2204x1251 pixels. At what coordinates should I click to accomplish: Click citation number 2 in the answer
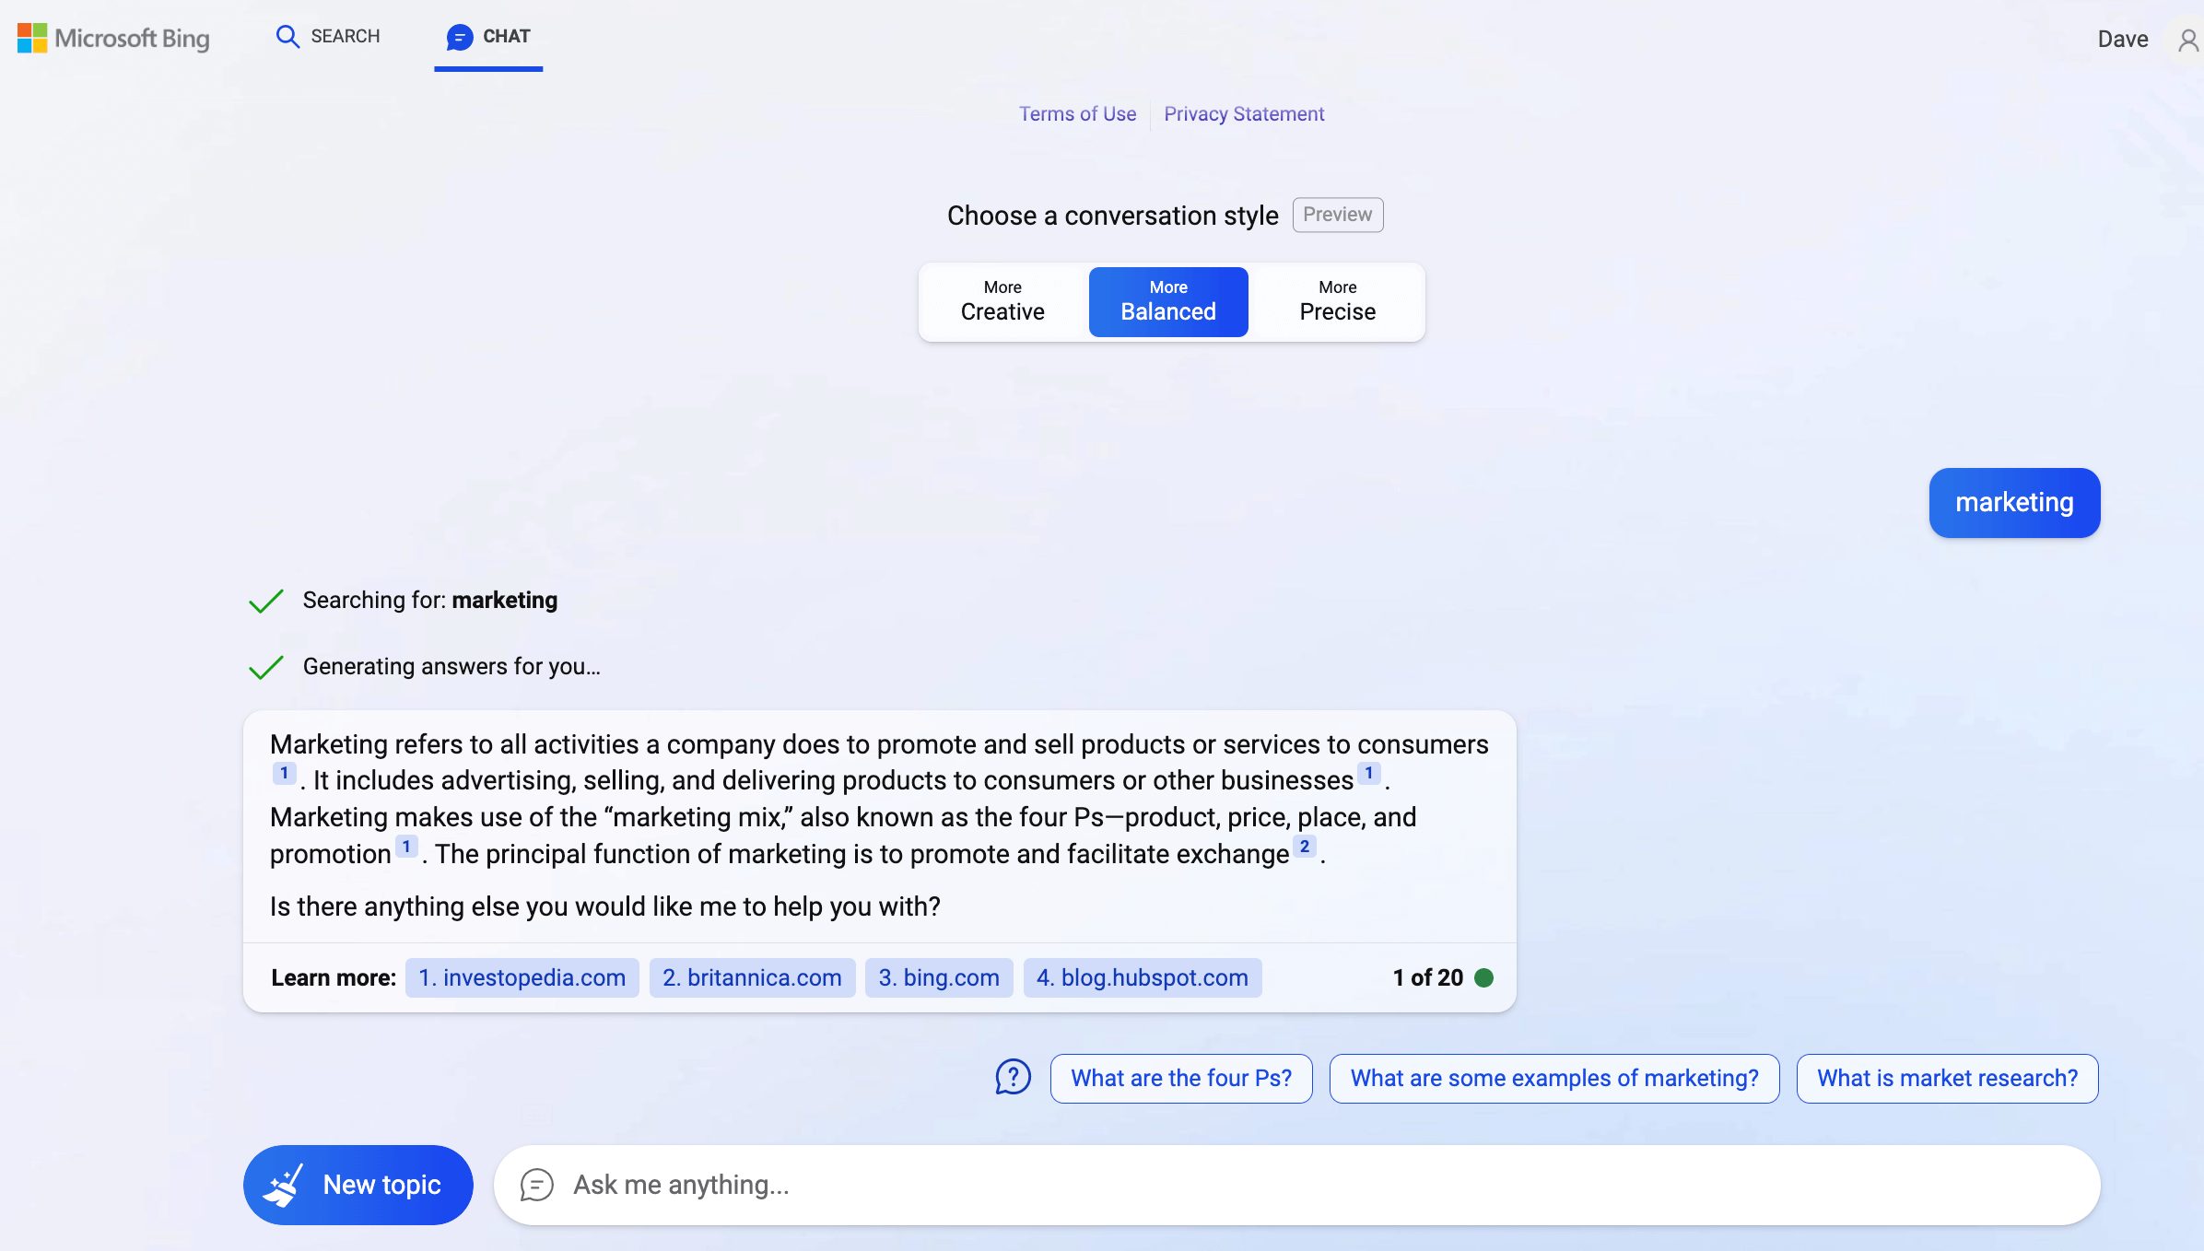click(1304, 847)
